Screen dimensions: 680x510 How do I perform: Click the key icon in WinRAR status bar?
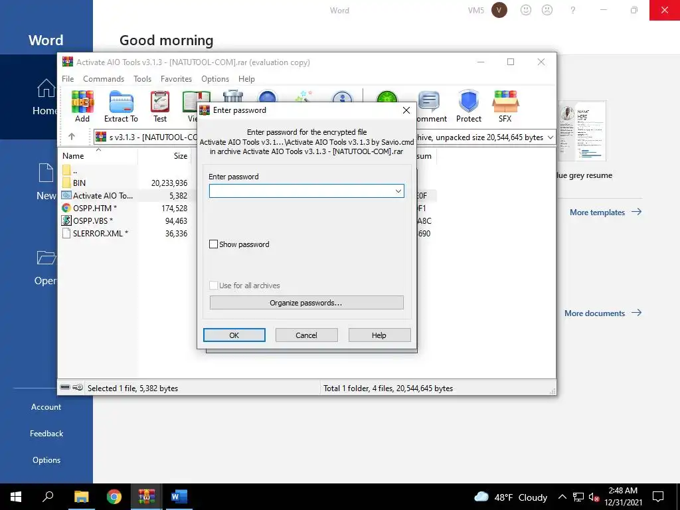coord(78,387)
